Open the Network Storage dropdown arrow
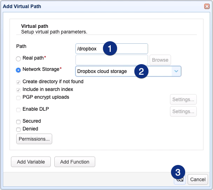The width and height of the screenshot is (213, 190). click(176, 71)
